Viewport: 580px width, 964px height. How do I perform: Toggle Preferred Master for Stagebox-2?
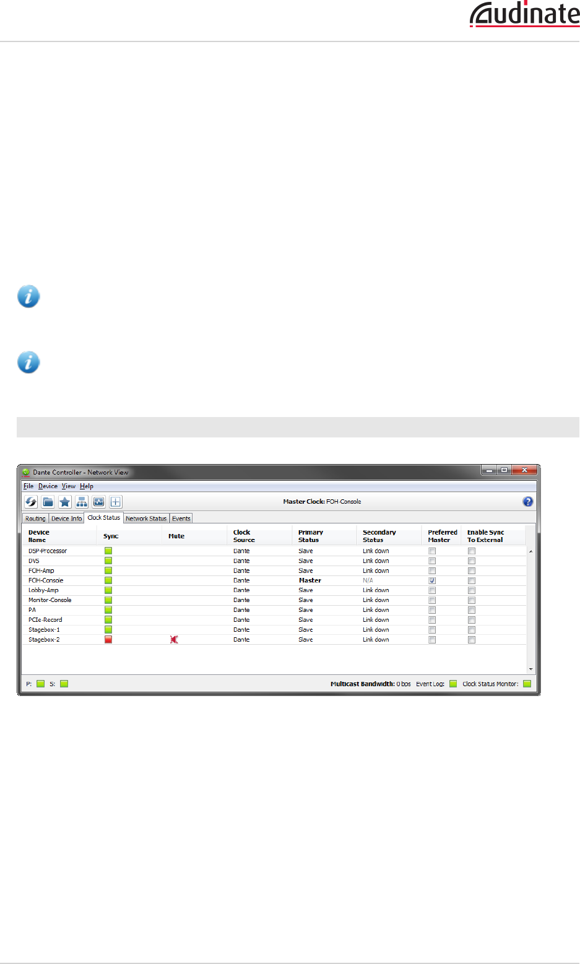click(x=432, y=640)
